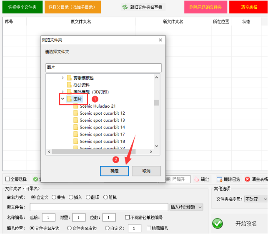
Task: Select the 插入 naming method radio
Action: [71, 197]
